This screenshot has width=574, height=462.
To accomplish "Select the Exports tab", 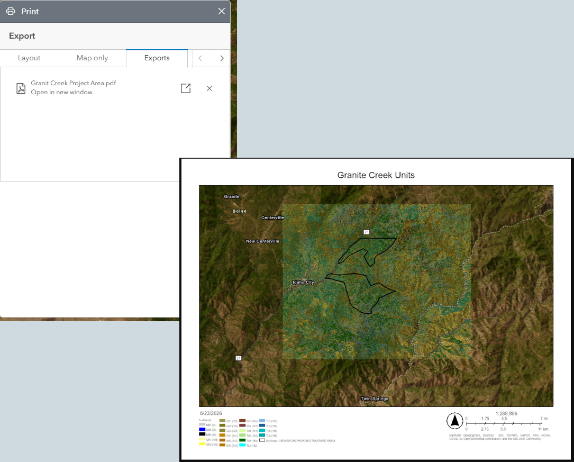I will click(x=157, y=58).
